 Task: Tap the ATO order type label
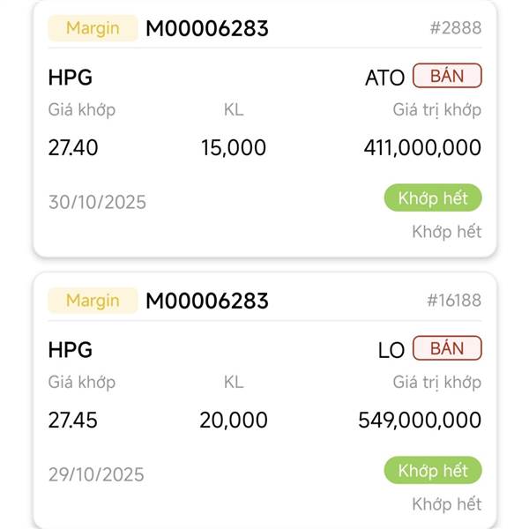coord(384,78)
